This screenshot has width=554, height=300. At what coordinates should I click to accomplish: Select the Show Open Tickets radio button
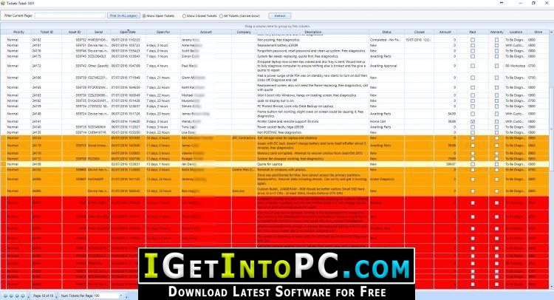coord(144,16)
